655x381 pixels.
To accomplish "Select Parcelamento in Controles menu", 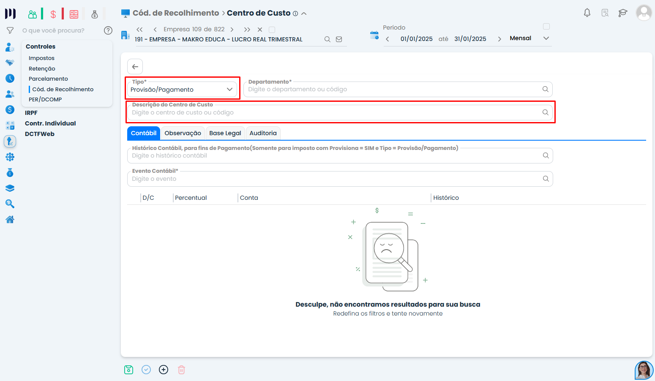I will click(48, 79).
